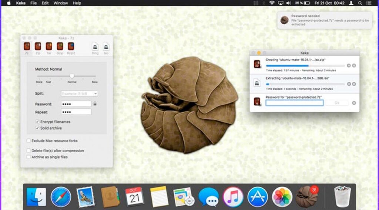Pause the ubuntu-mate zip creation task
This screenshot has width=379, height=210.
coord(349,65)
